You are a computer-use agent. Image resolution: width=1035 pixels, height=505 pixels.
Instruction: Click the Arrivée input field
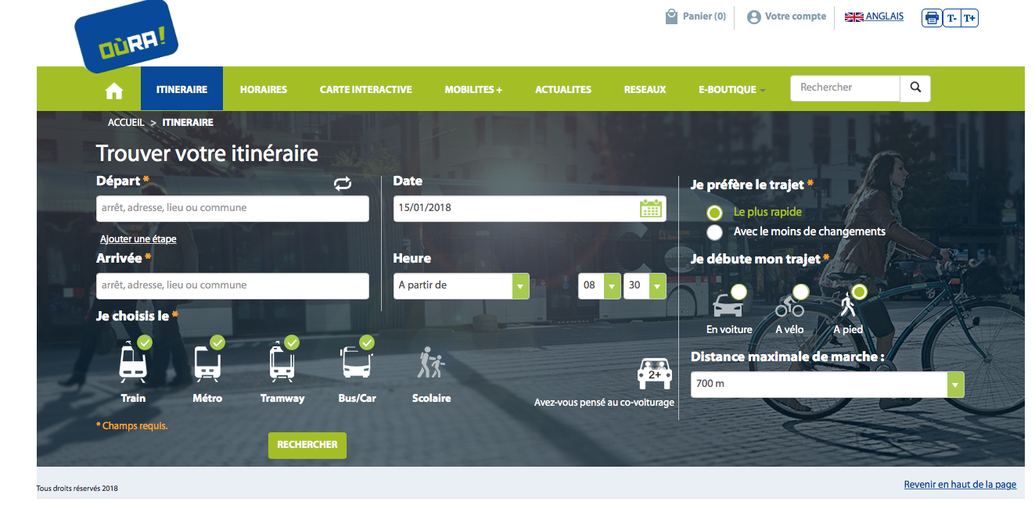pos(232,286)
